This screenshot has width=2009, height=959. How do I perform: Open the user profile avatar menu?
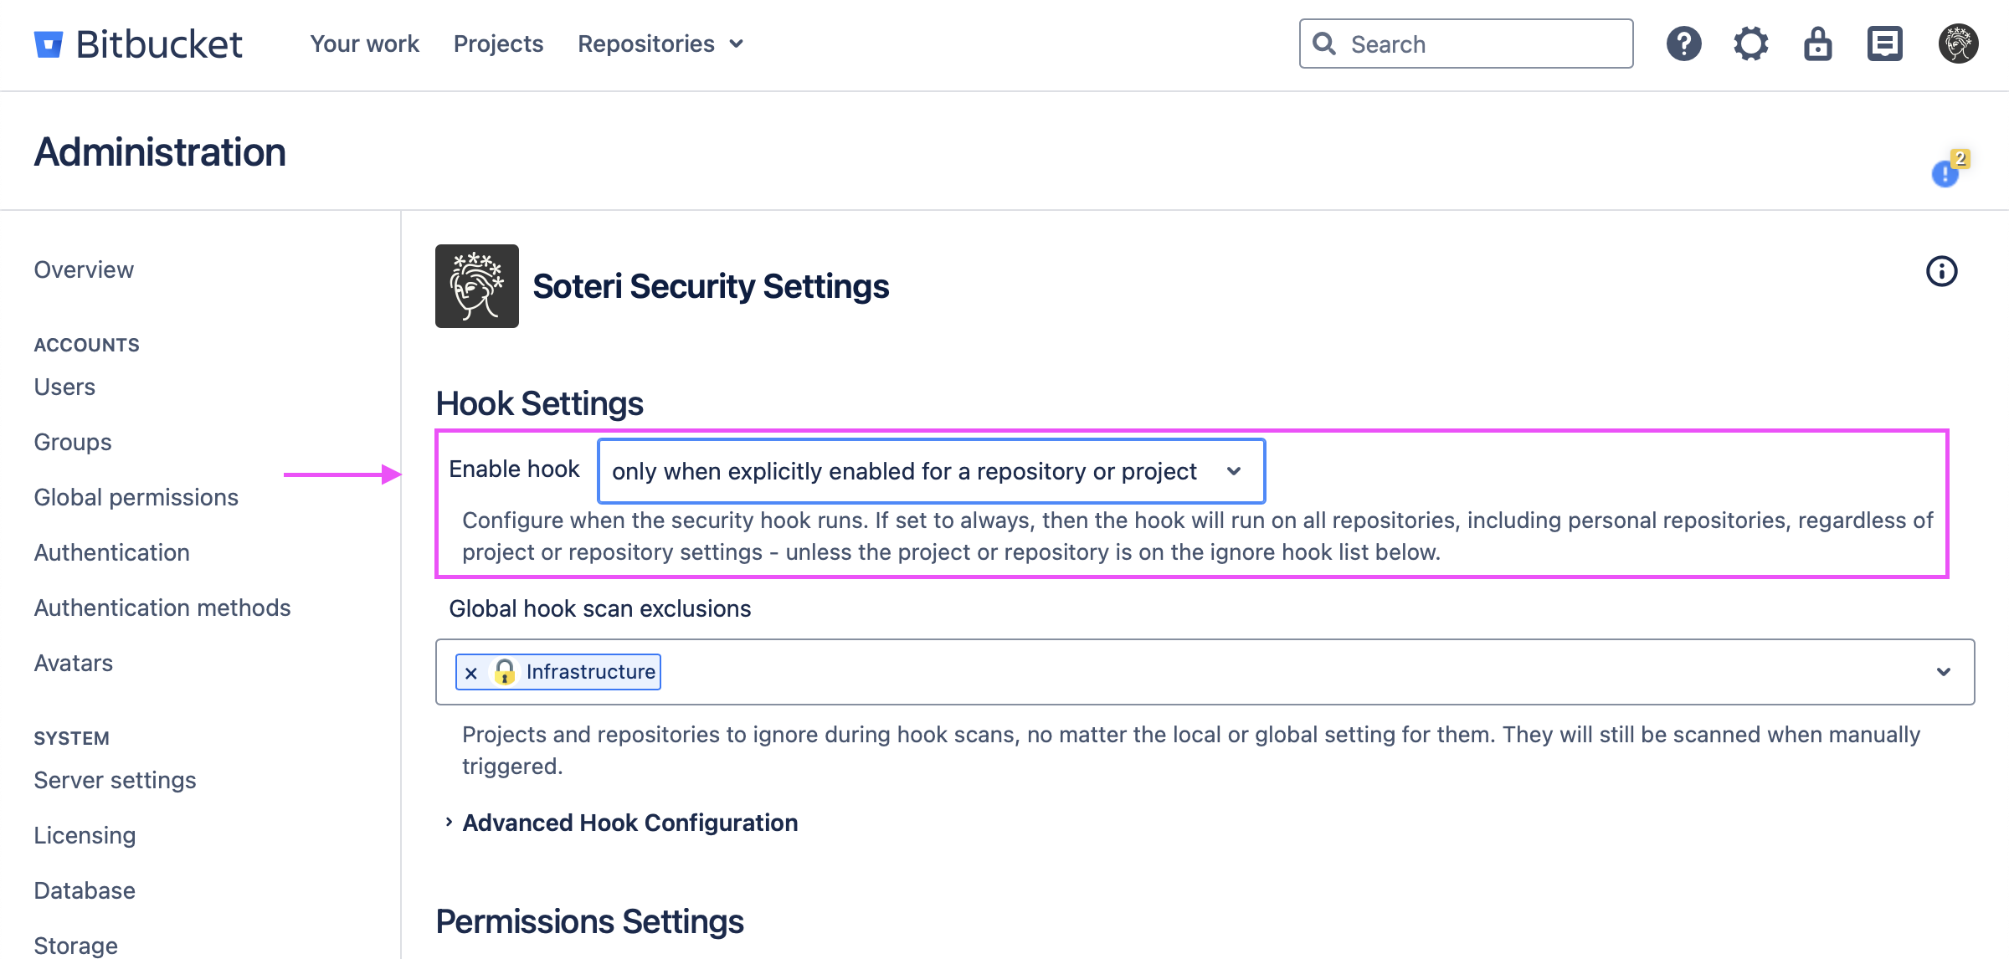pos(1958,44)
